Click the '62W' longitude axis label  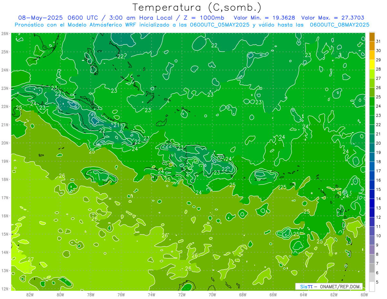click(x=334, y=294)
